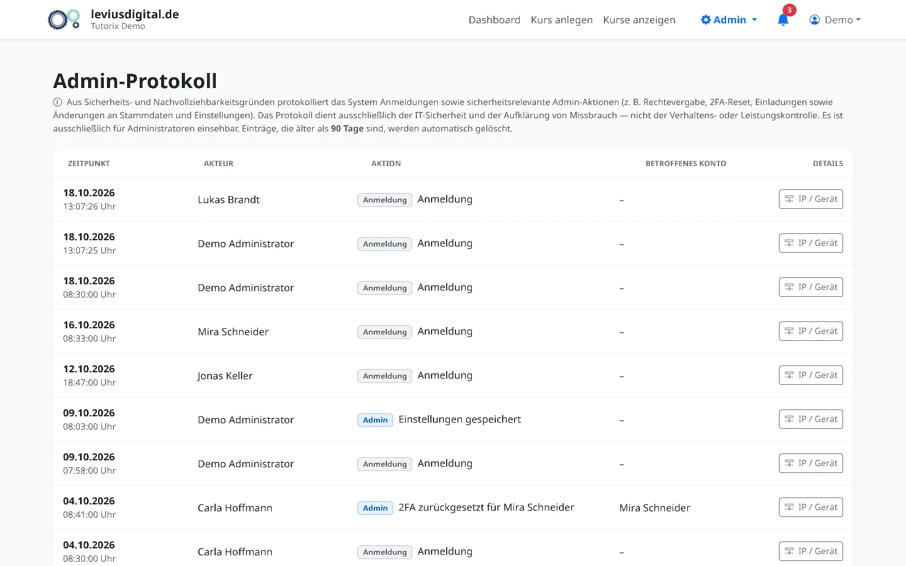
Task: Click action text Einstellungen gespeichert
Action: tap(459, 419)
